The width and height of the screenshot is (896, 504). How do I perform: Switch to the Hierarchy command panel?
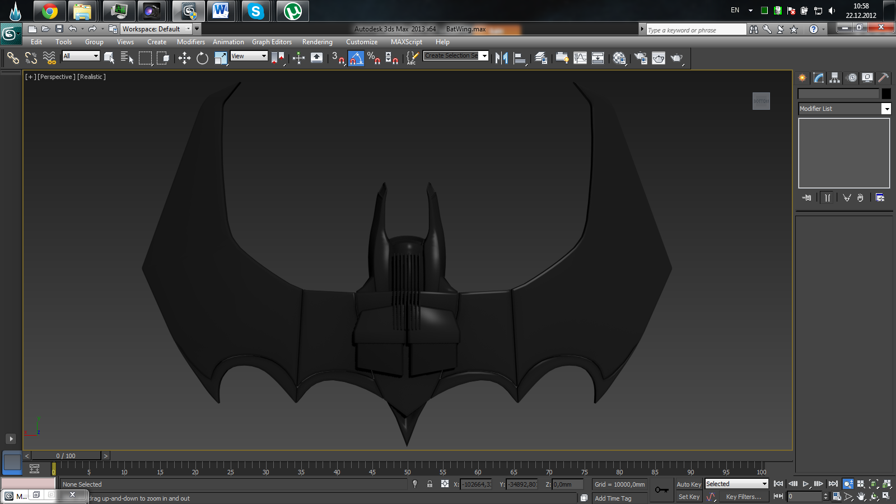pos(835,78)
